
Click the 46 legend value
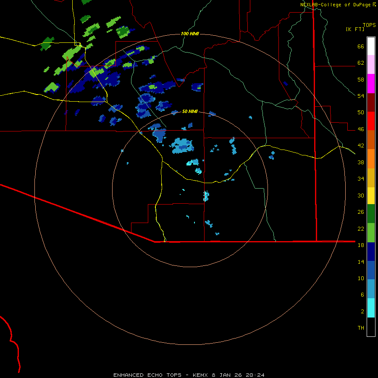pyautogui.click(x=361, y=129)
